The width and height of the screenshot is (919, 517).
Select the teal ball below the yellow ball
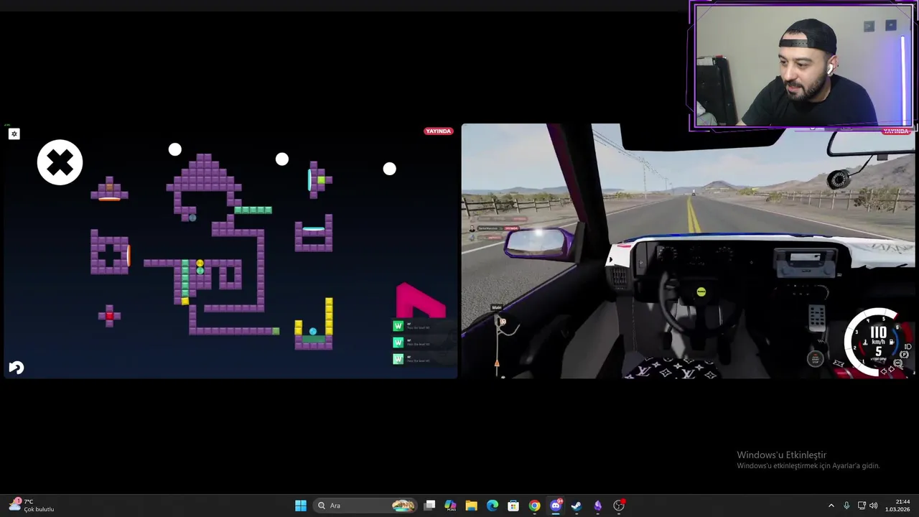coord(200,271)
